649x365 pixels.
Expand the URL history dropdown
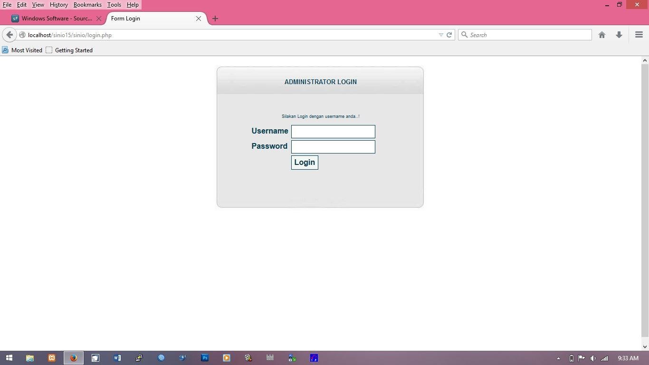tap(441, 35)
